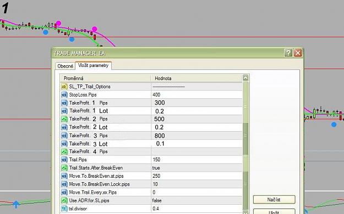Screen dimensions: 344x214
Task: Click the StopLoss.Pips integer icon
Action: click(64, 95)
